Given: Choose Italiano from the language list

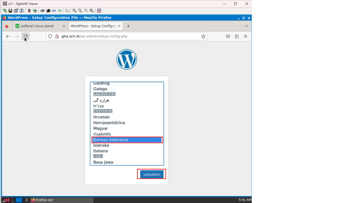Looking at the screenshot, I should [101, 151].
